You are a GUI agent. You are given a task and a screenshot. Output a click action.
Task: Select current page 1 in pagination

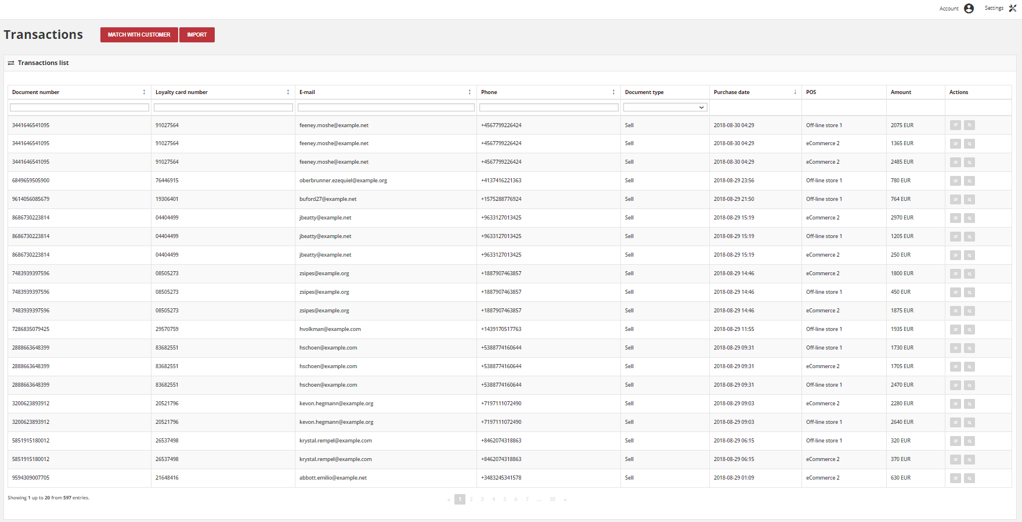pyautogui.click(x=460, y=499)
